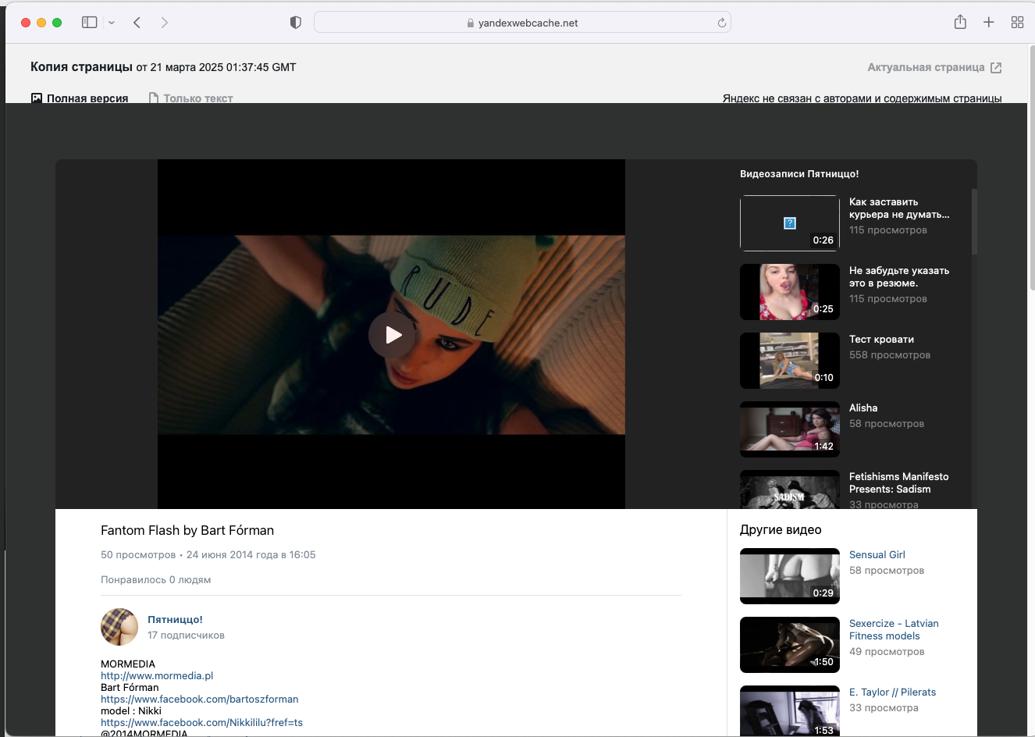This screenshot has width=1035, height=737.
Task: Click the playlist sidebar scrollbar
Action: coord(974,221)
